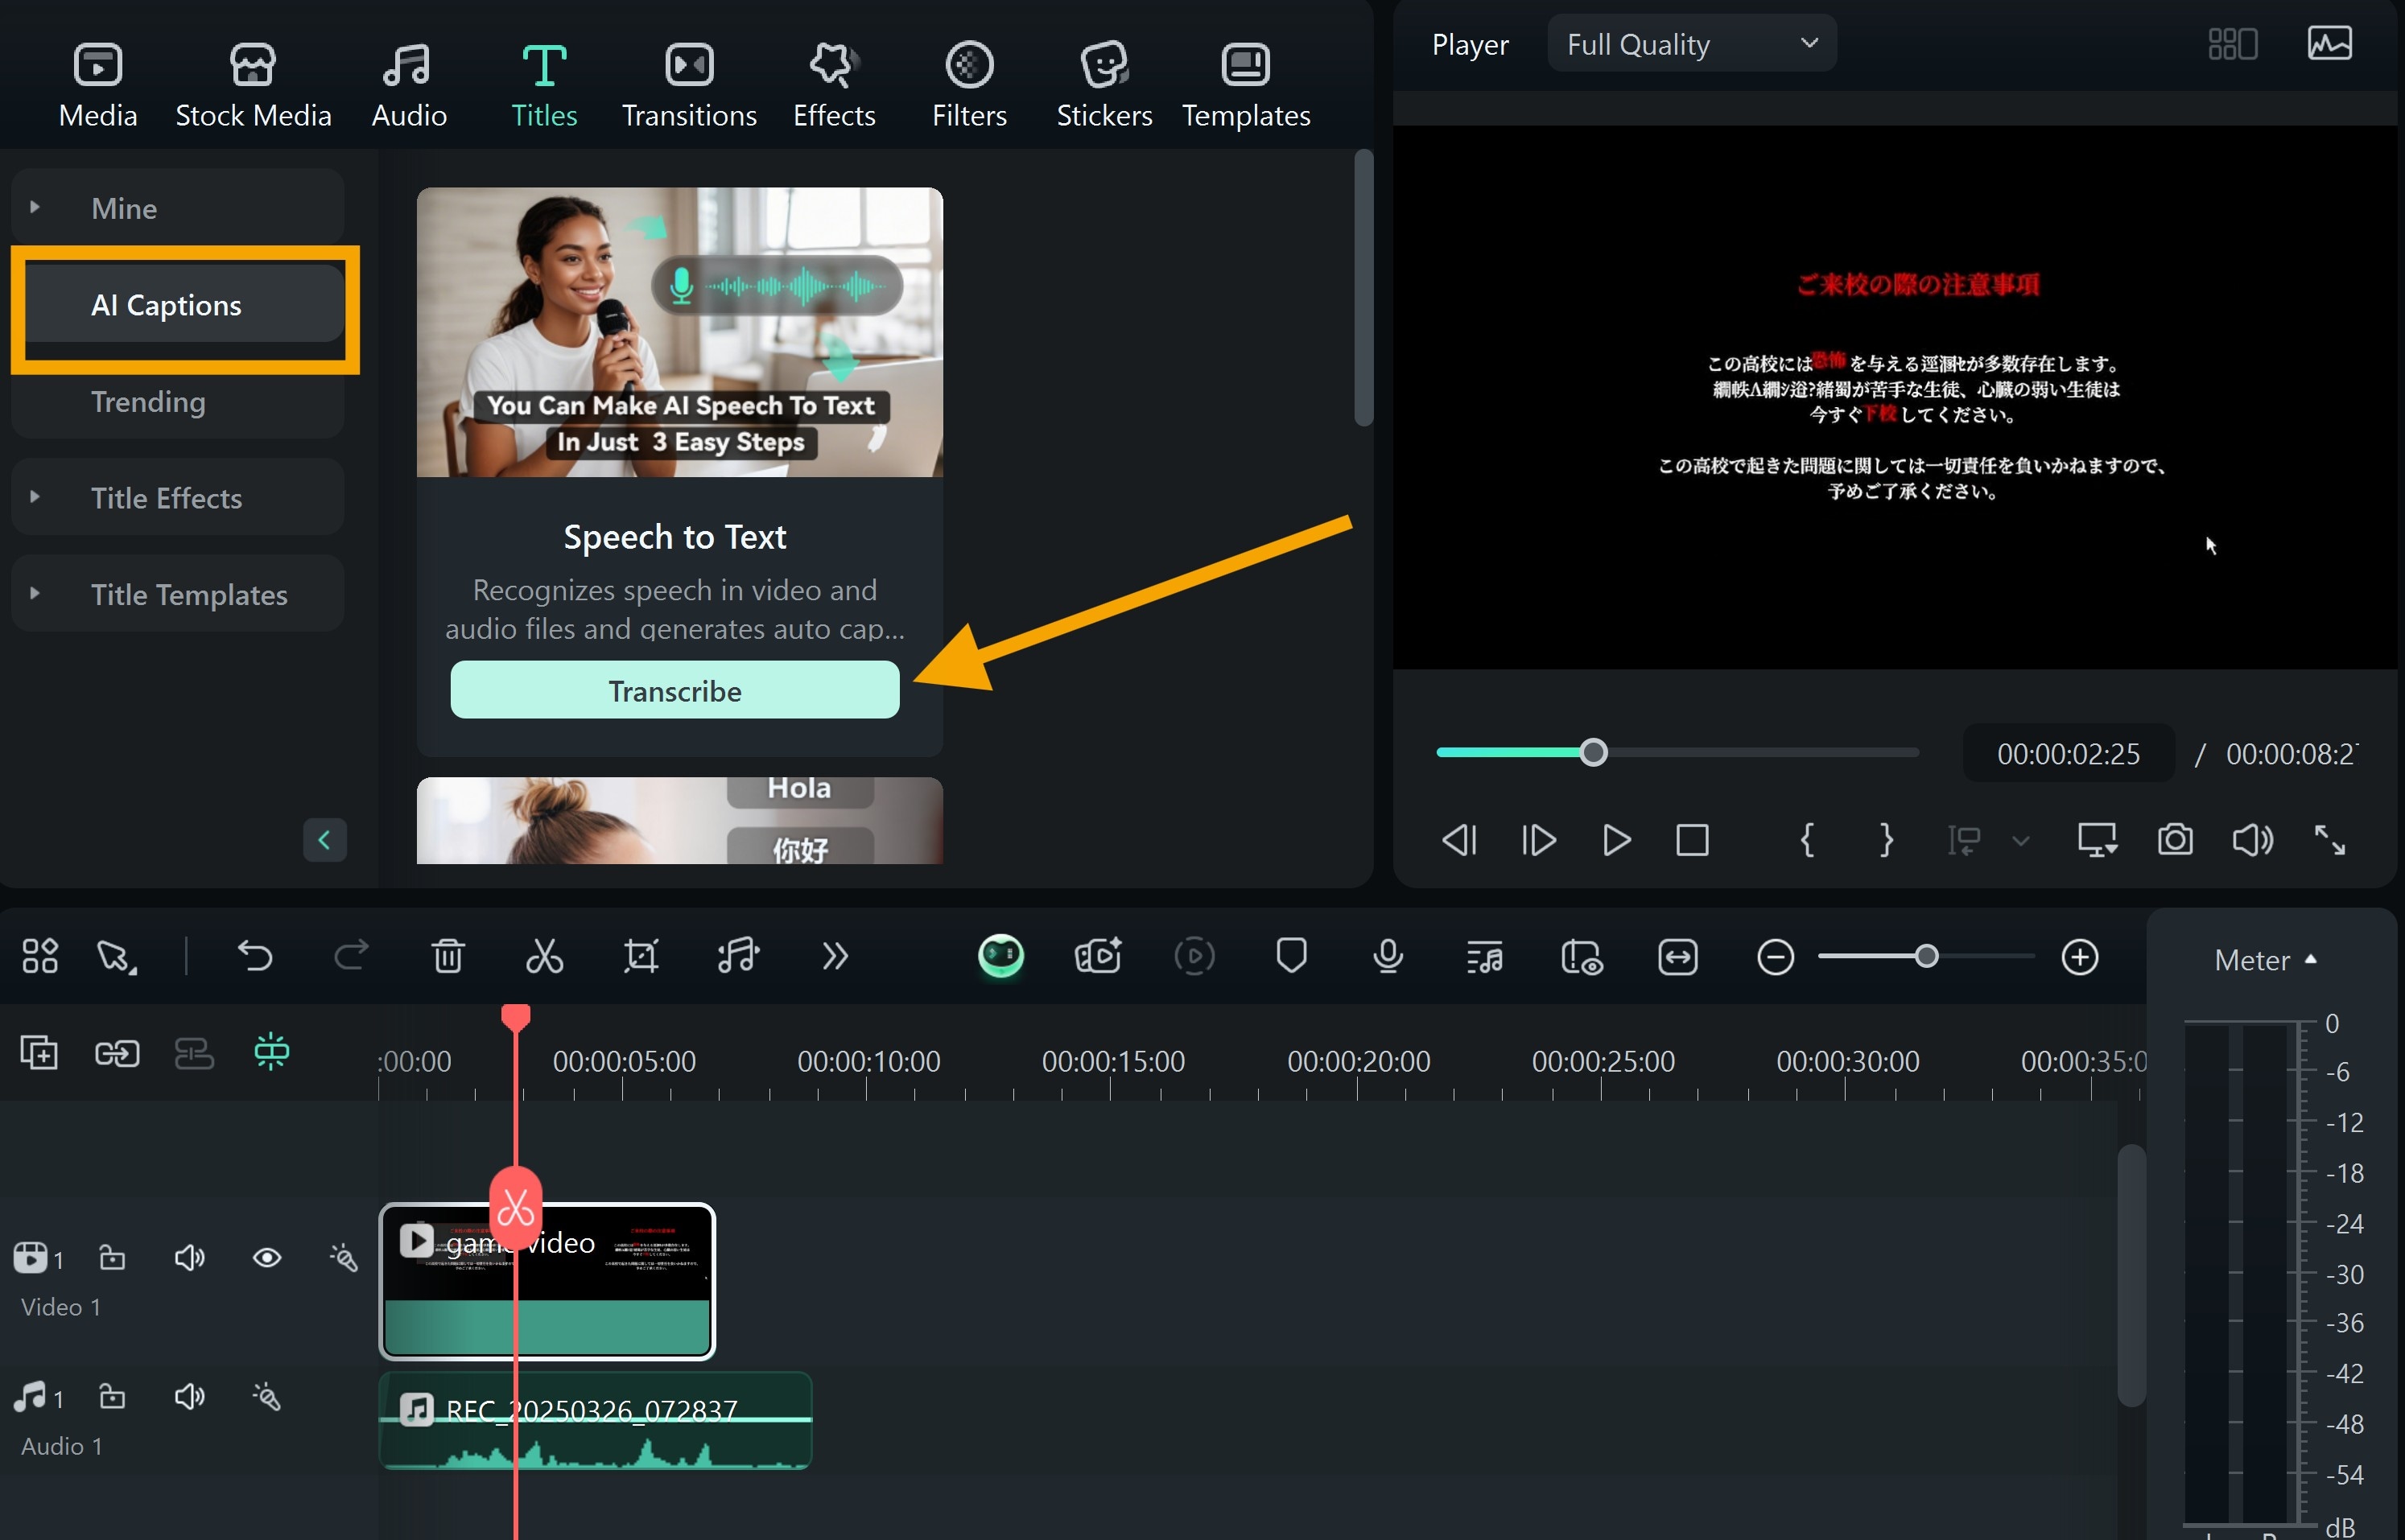Click the crop tool icon

[640, 957]
